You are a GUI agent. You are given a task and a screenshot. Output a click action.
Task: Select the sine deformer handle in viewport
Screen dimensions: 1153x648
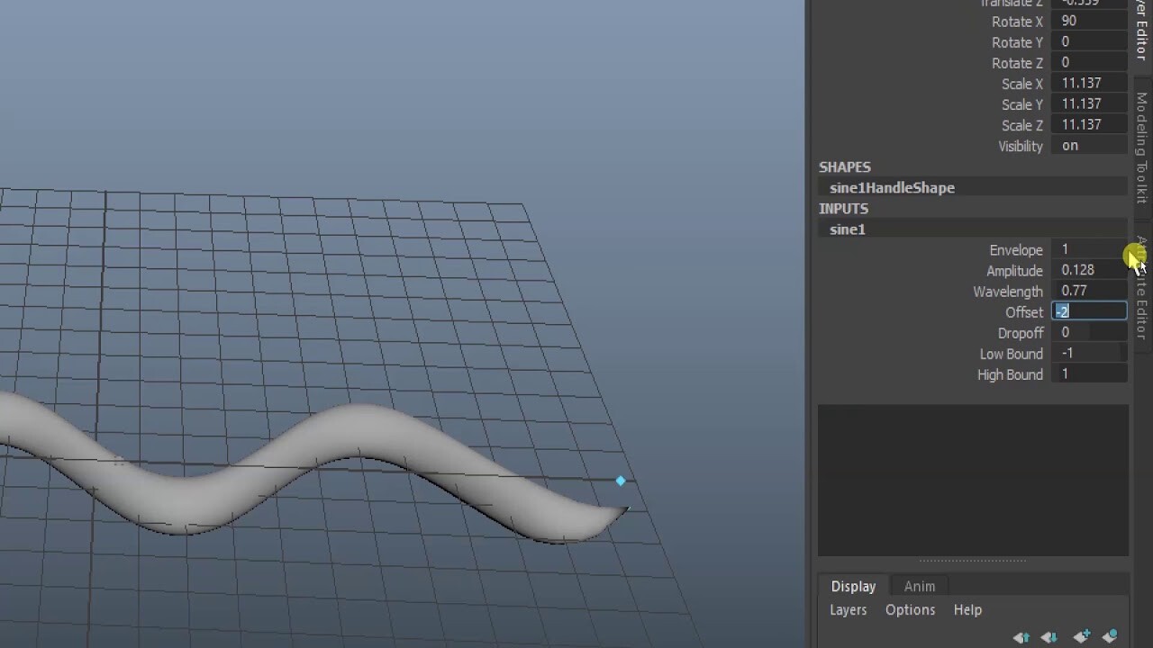[621, 481]
